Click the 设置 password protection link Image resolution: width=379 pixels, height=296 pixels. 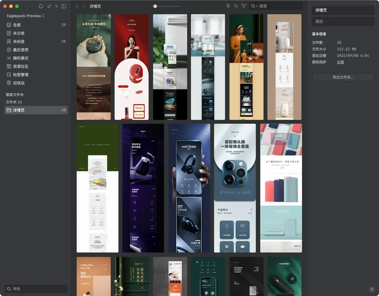click(341, 62)
